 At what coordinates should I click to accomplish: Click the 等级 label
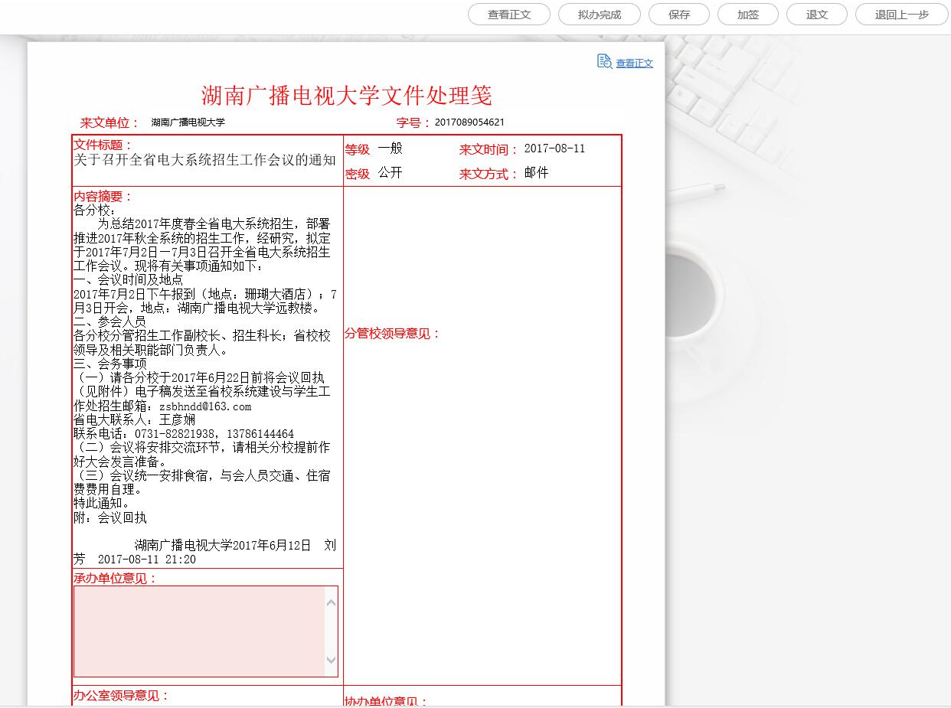pyautogui.click(x=358, y=150)
